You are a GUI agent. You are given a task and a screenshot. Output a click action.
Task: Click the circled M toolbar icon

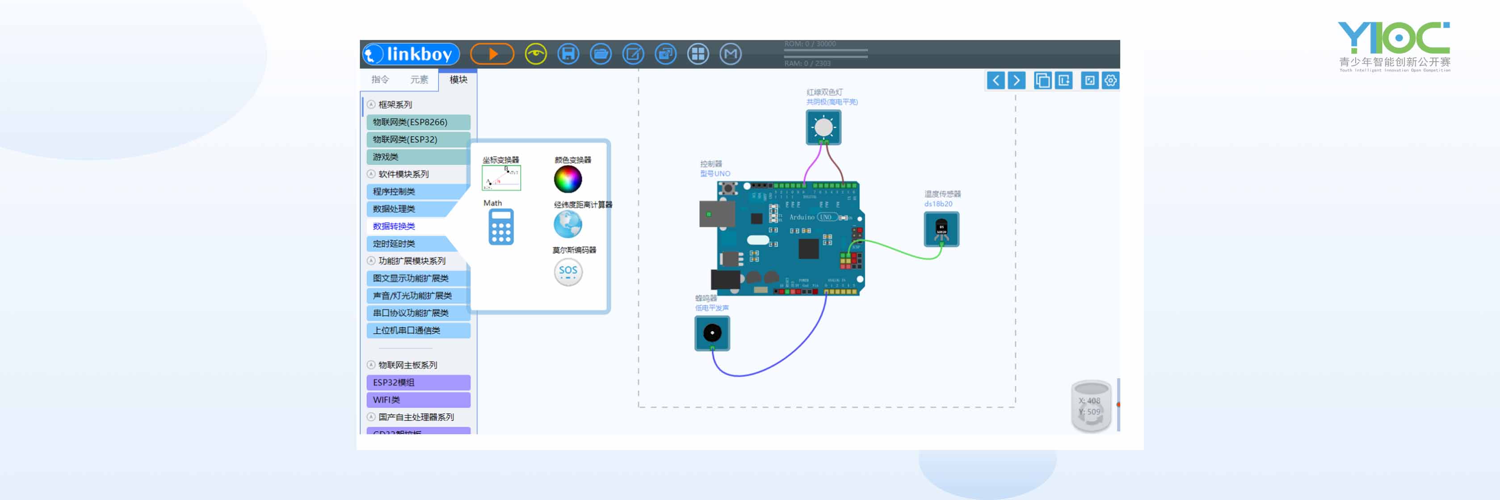[x=730, y=54]
